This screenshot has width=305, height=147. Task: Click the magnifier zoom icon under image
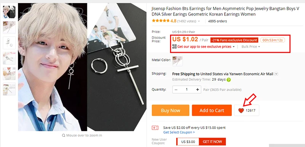click(x=63, y=135)
